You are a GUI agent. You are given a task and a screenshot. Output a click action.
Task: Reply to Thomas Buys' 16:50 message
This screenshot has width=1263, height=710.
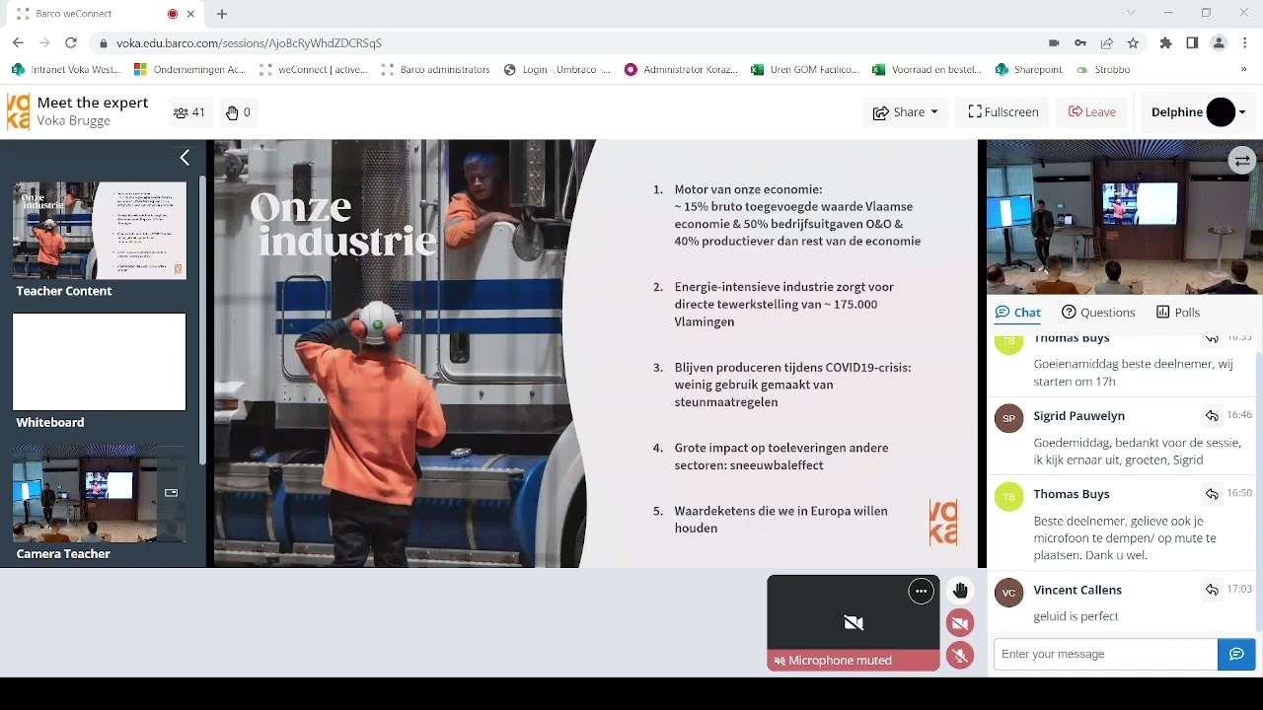(x=1212, y=494)
